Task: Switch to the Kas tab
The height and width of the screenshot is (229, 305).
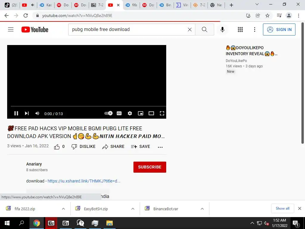Action: 46,5
